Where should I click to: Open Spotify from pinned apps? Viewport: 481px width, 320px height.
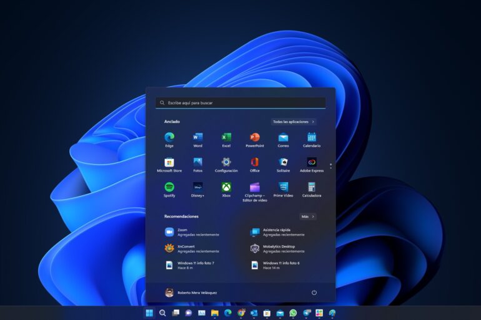click(169, 190)
